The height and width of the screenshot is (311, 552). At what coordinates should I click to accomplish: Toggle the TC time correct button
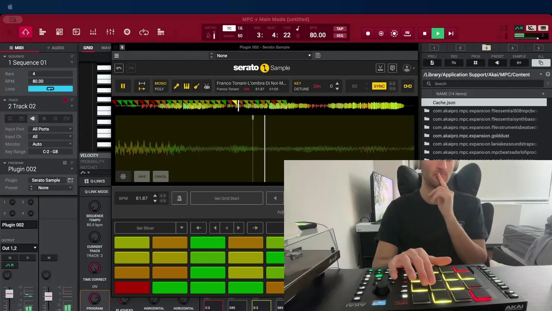[229, 29]
